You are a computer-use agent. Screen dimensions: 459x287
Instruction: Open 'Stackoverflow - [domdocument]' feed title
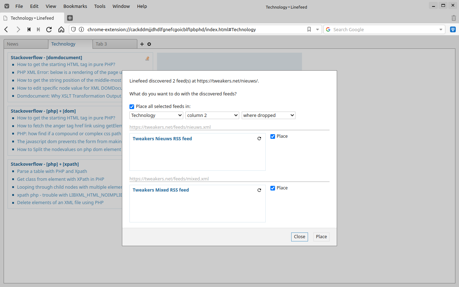(x=46, y=57)
